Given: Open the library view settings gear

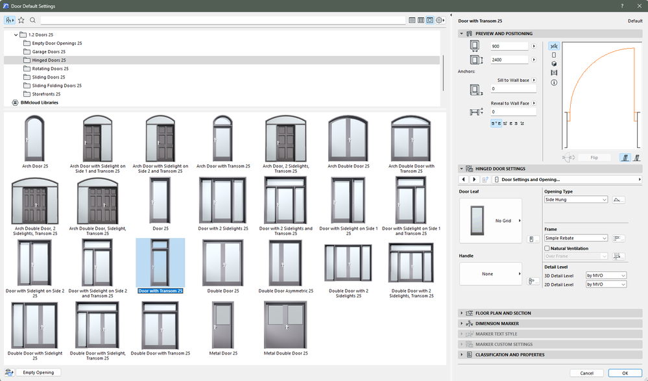Looking at the screenshot, I should pyautogui.click(x=440, y=20).
